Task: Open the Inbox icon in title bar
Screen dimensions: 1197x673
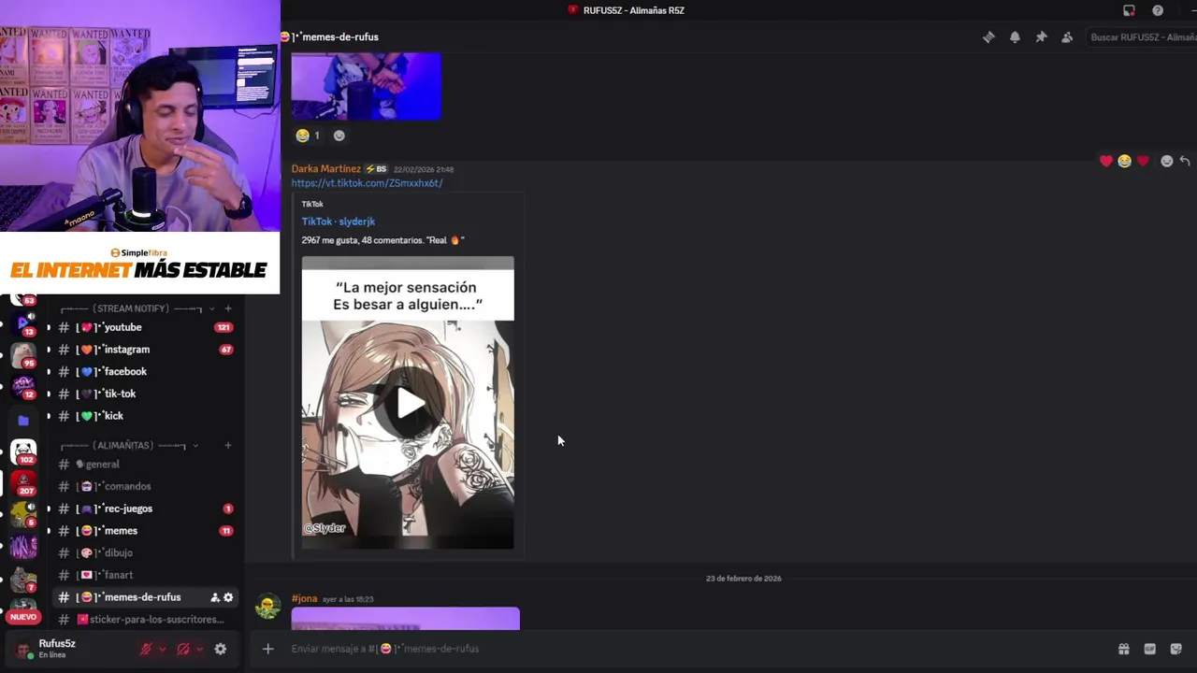Action: click(x=1129, y=10)
